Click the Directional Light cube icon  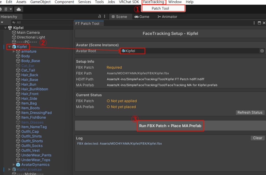pyautogui.click(x=14, y=37)
